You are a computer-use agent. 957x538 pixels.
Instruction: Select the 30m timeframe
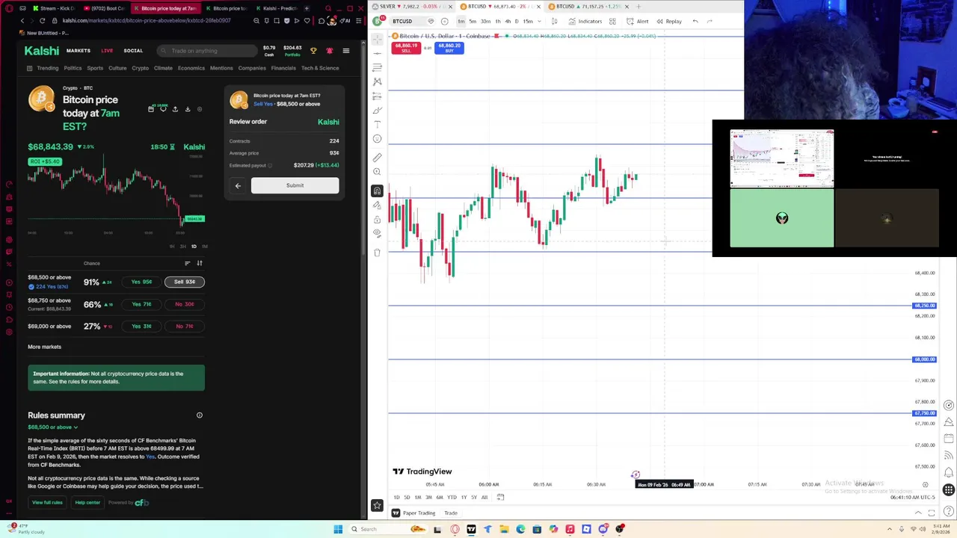(485, 21)
